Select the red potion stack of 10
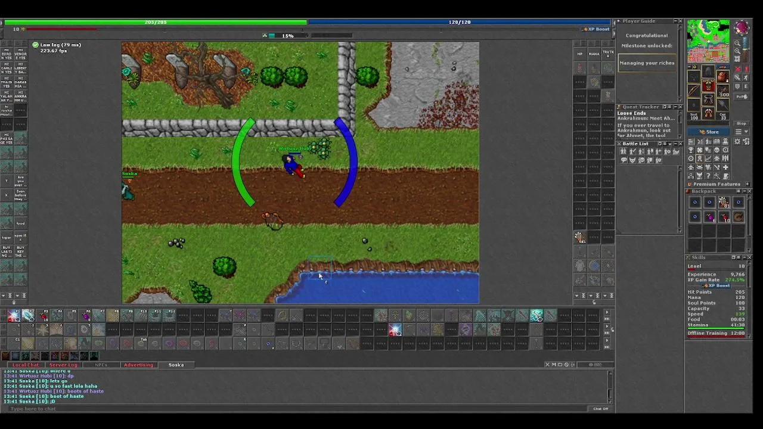 (724, 217)
